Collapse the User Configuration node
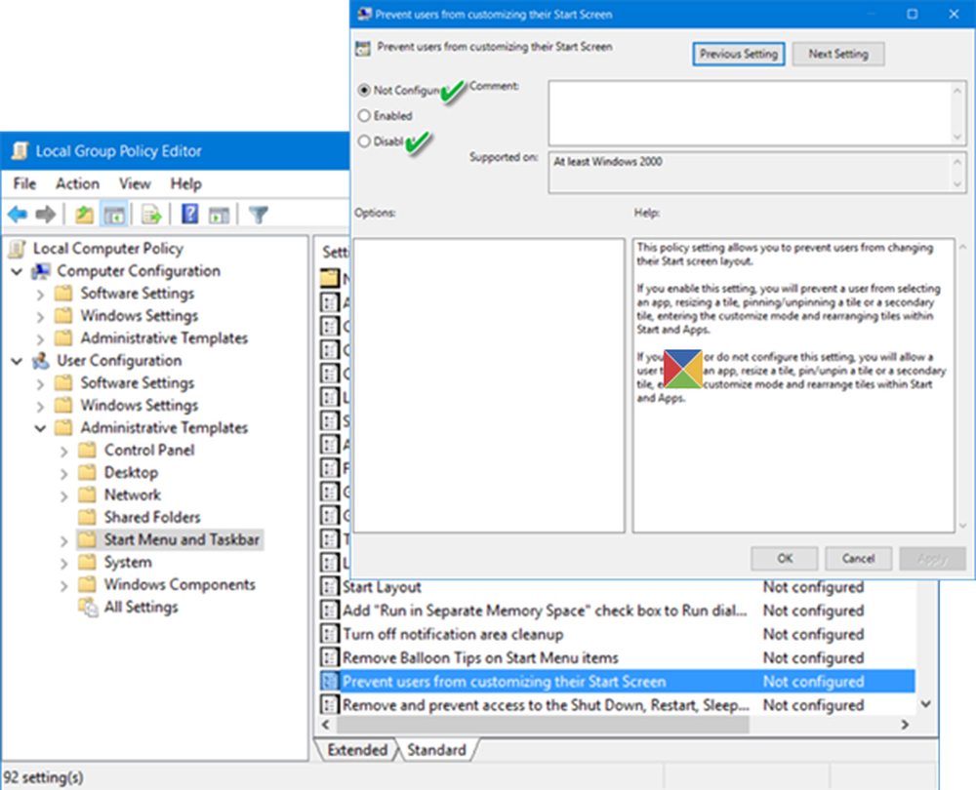This screenshot has width=976, height=790. click(18, 362)
